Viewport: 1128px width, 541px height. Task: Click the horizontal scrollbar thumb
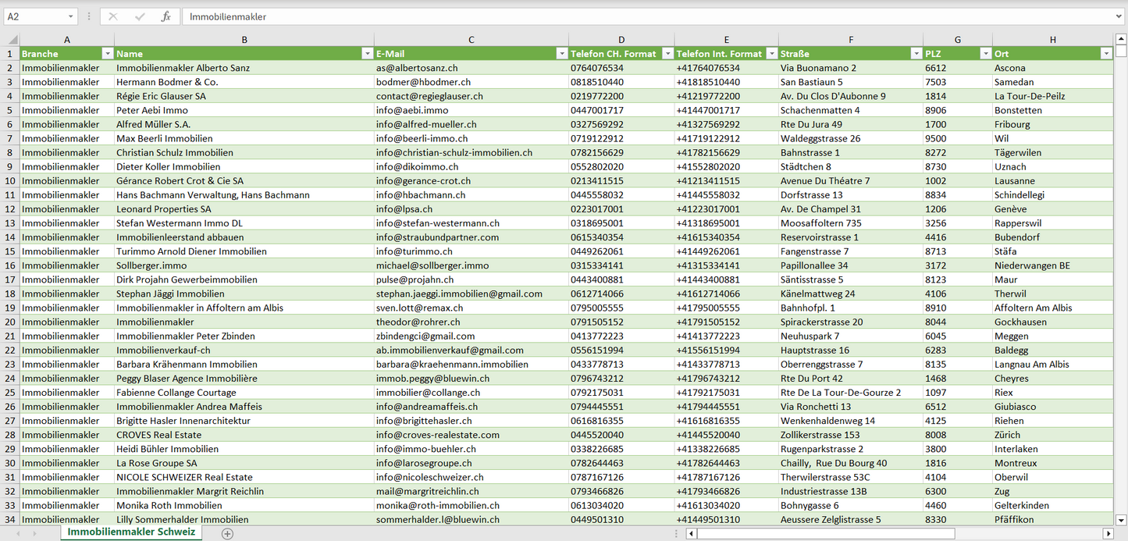click(x=825, y=533)
